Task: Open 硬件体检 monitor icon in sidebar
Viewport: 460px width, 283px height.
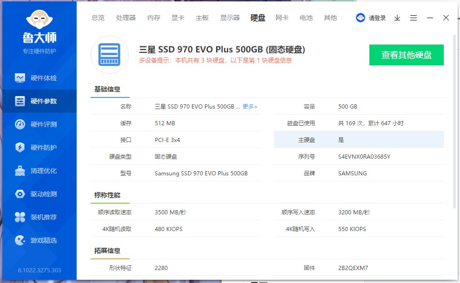Action: coord(20,78)
